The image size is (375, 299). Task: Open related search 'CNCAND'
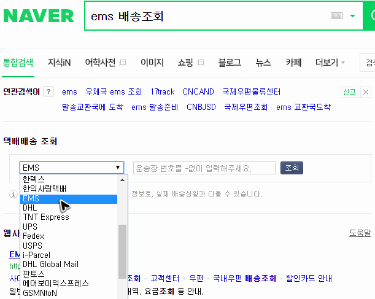click(198, 92)
